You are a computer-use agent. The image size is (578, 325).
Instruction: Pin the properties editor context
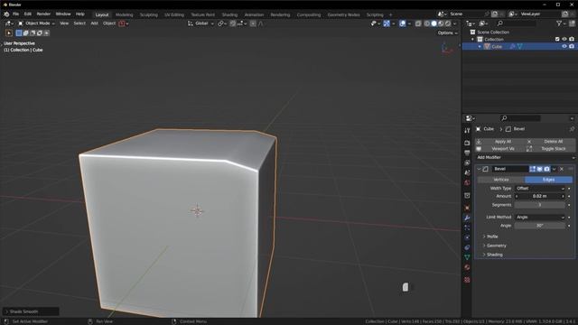pos(572,129)
